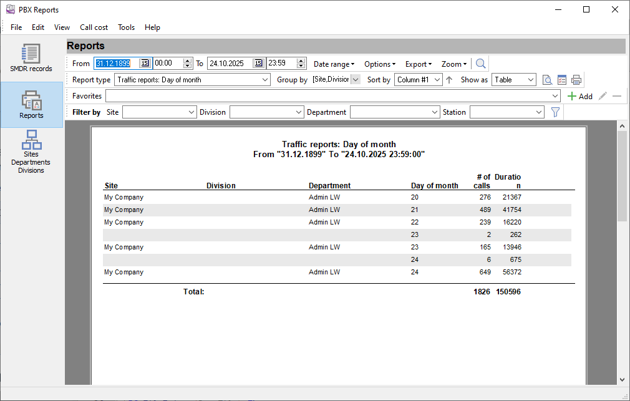Open the calendar picker for the From date

pos(145,63)
